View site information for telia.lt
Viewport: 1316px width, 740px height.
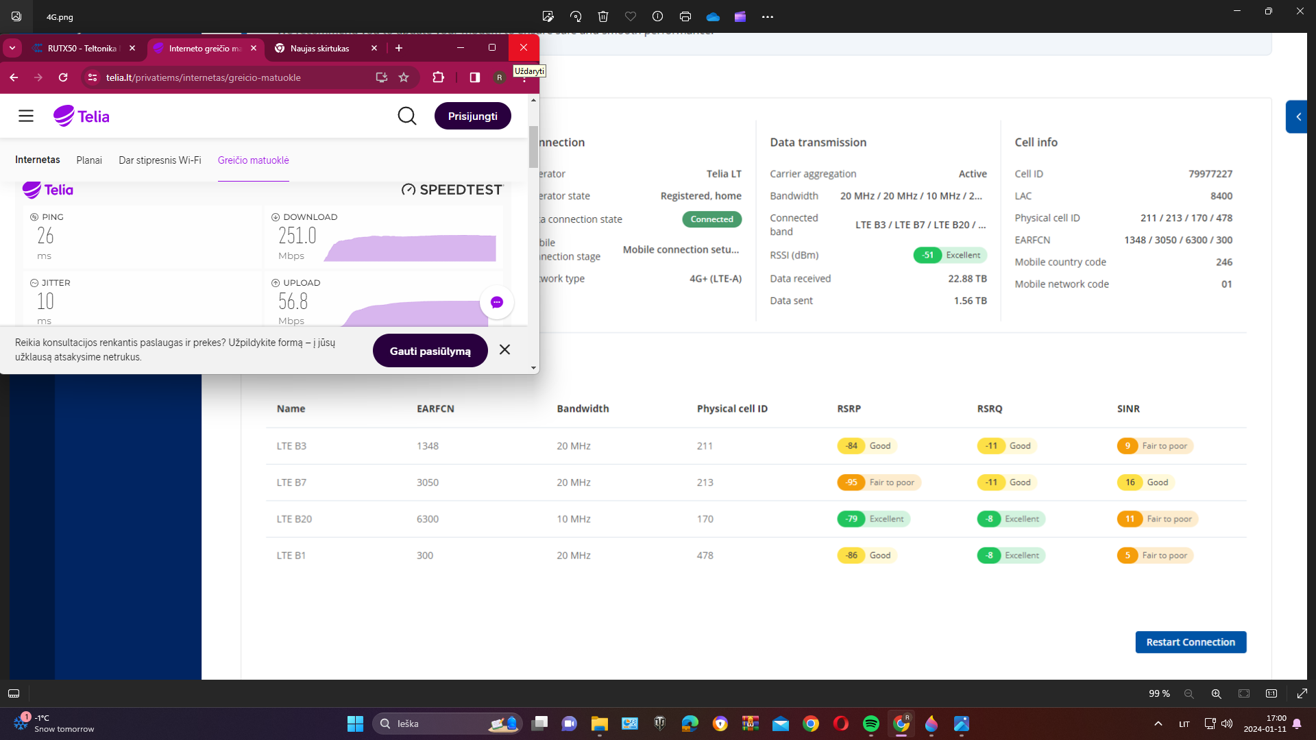click(x=93, y=77)
